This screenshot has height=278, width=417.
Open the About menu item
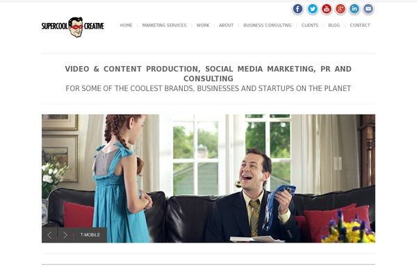[x=227, y=25]
